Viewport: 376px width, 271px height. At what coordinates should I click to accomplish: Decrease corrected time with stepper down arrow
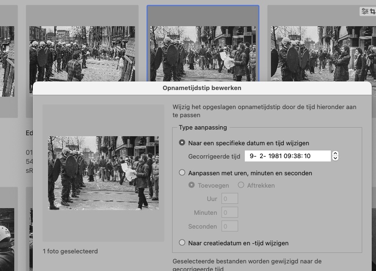[x=335, y=158]
